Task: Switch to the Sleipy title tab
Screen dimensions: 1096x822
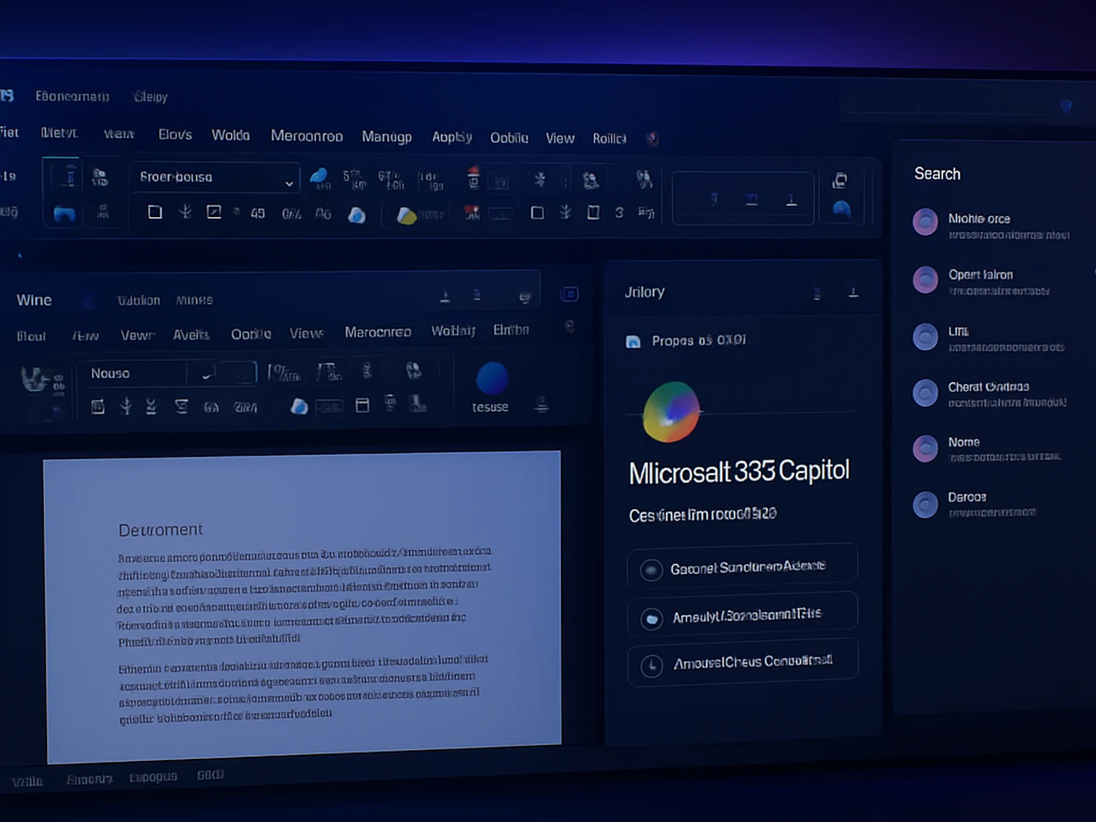Action: 151,97
